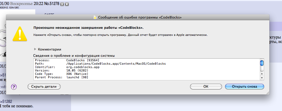Click the Path line in crash report
This screenshot has height=111, width=282.
[100, 64]
